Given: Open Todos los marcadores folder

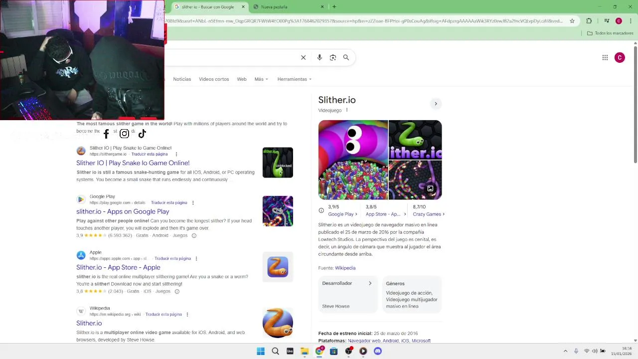Looking at the screenshot, I should point(610,33).
